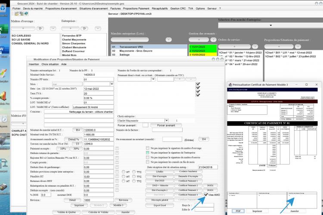Image resolution: width=323 pixels, height=215 pixels.
Task: Click the Reçu le date field
Action: tap(204, 205)
